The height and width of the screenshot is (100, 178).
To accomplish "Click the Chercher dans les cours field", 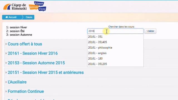I will click(115, 31).
